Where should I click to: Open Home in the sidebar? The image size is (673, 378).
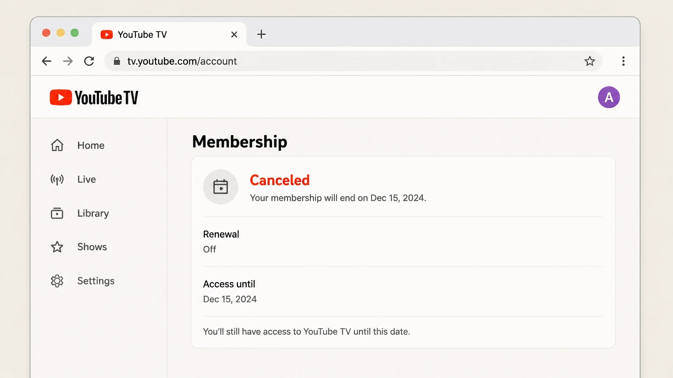(x=91, y=145)
